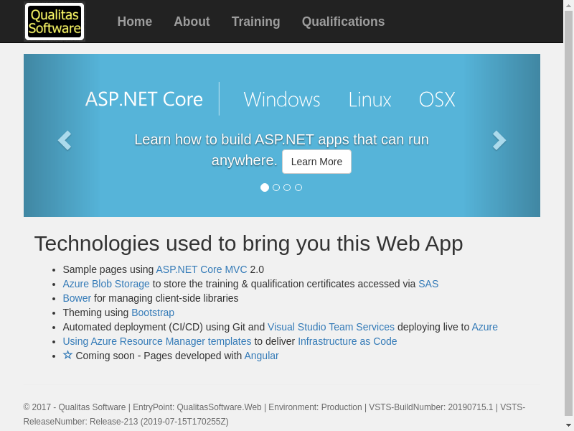Click the Qualitas Software logo

(55, 22)
